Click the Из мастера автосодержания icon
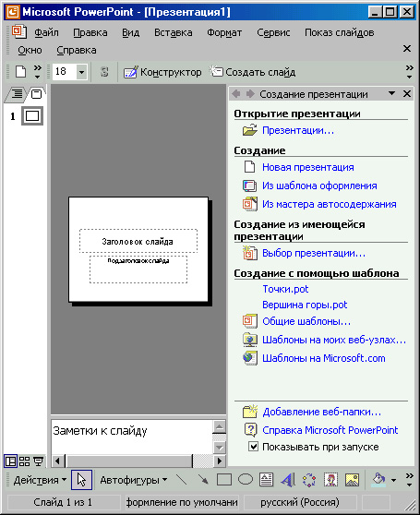 tap(249, 204)
